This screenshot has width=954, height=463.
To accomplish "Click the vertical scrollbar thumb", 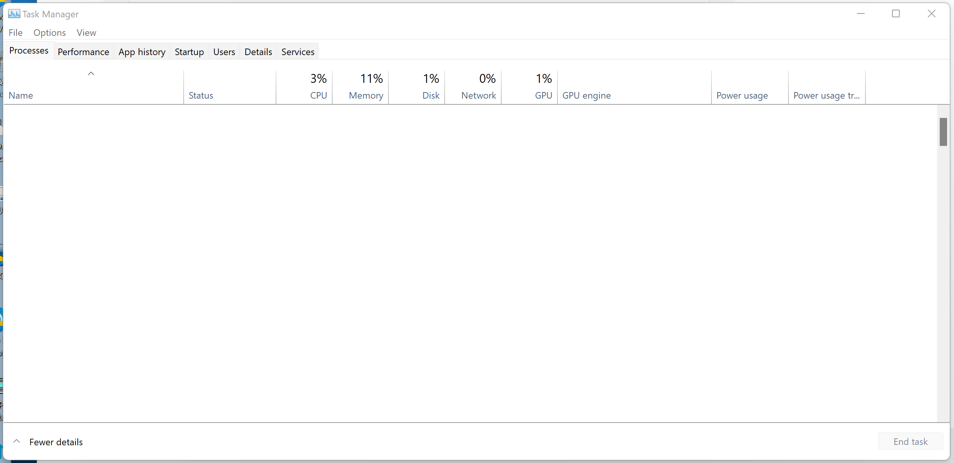I will [943, 132].
